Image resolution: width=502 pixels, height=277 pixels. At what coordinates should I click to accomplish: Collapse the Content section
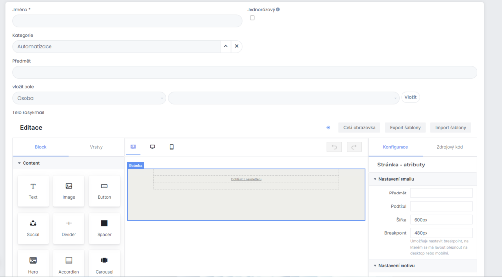(x=19, y=163)
